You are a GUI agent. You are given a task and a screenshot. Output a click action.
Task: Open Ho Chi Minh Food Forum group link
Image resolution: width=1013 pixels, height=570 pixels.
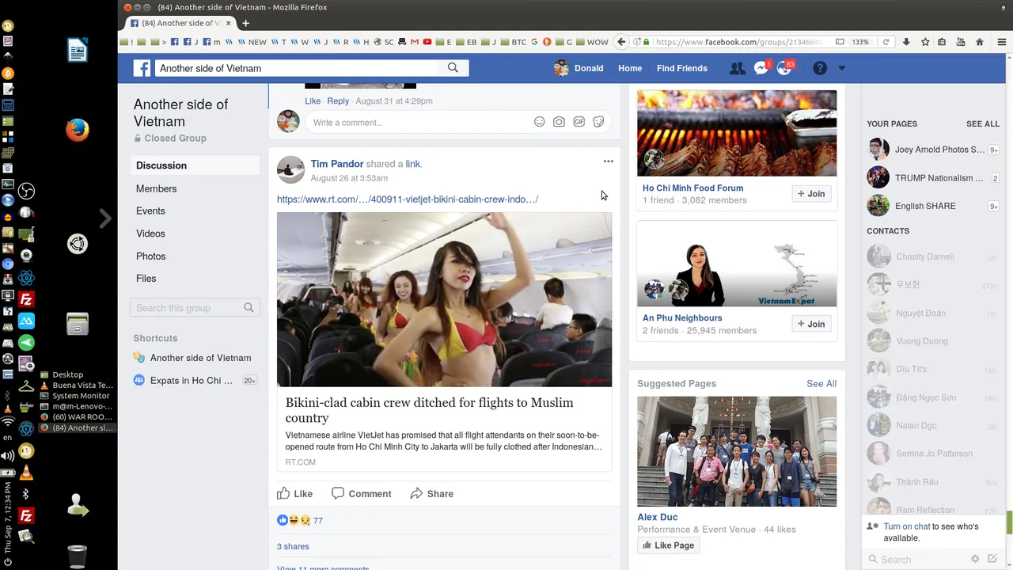click(x=692, y=188)
